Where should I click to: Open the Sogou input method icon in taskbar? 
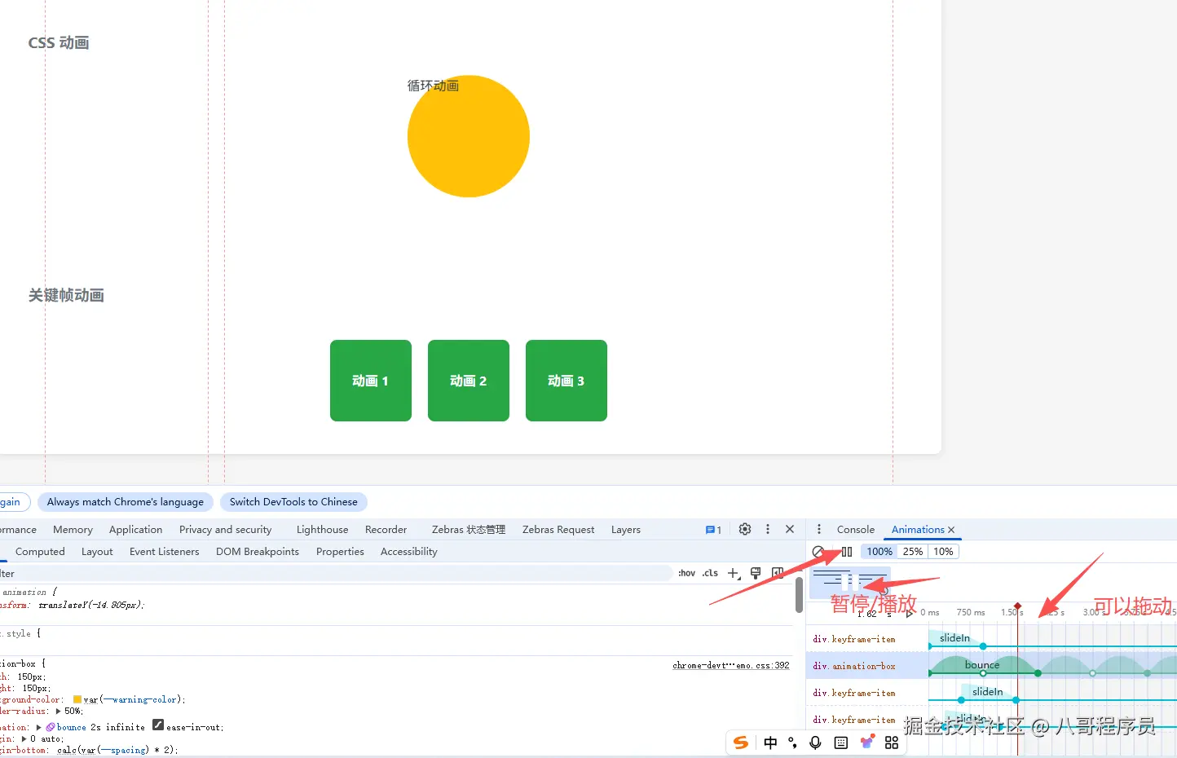[x=741, y=743]
